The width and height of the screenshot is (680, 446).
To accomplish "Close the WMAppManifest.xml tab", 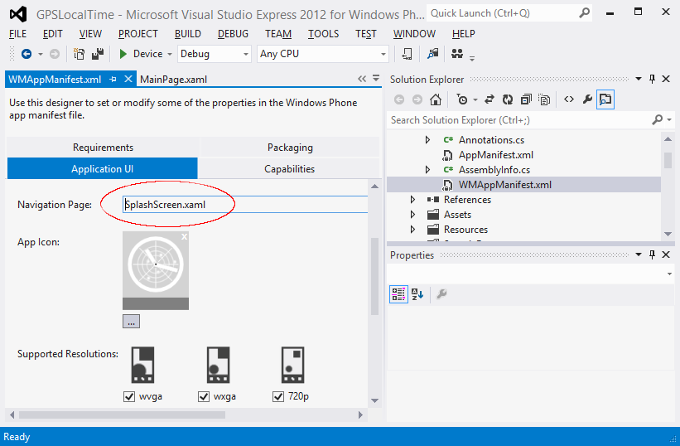I will [x=128, y=79].
